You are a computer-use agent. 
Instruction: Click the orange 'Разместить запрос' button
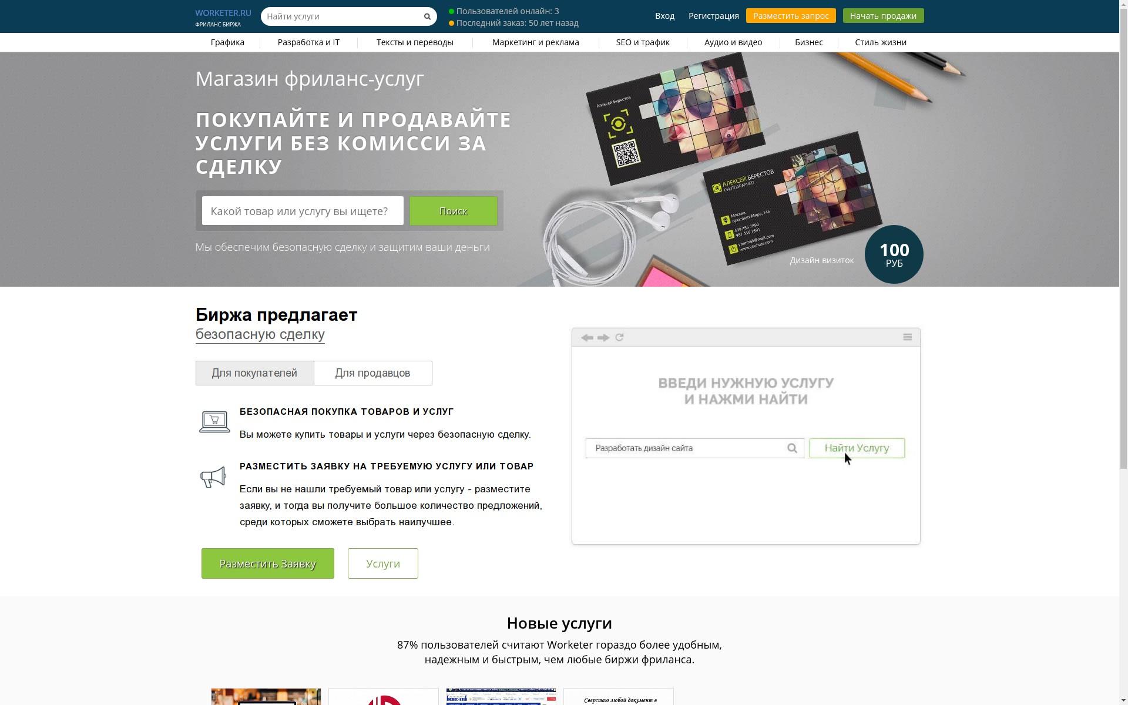tap(791, 15)
